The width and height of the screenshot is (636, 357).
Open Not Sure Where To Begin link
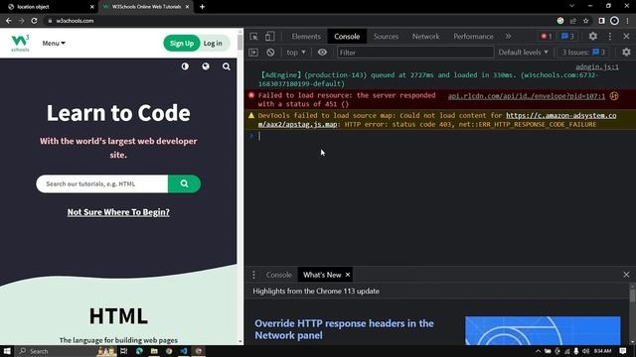click(x=118, y=212)
